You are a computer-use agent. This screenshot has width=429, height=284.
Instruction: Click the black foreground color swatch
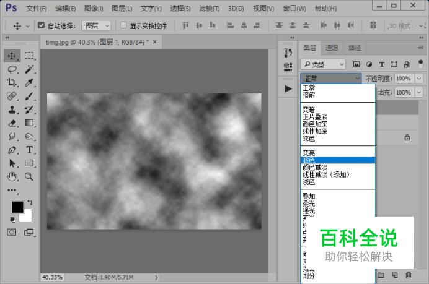[x=17, y=207]
